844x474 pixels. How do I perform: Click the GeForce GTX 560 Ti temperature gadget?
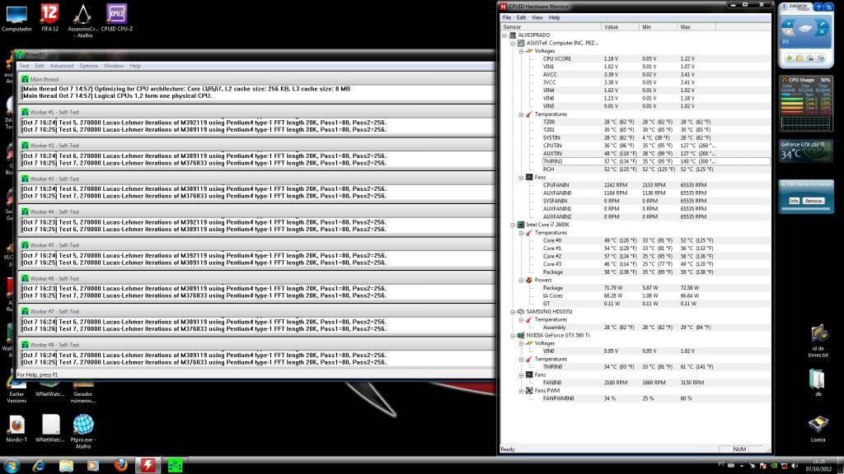pos(806,150)
